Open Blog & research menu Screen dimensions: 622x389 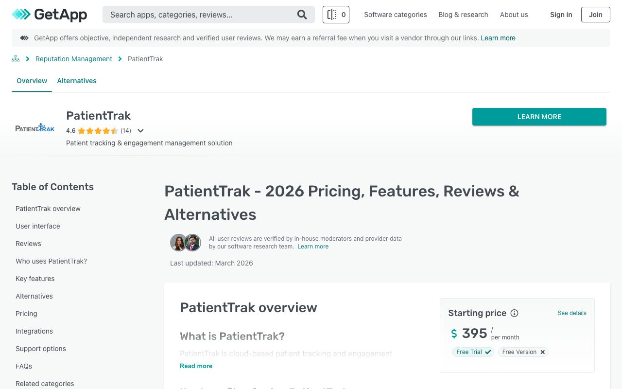[463, 15]
